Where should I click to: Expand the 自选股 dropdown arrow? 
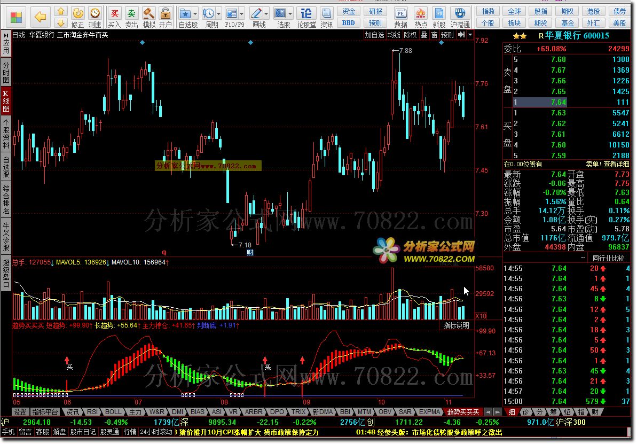coord(195,14)
